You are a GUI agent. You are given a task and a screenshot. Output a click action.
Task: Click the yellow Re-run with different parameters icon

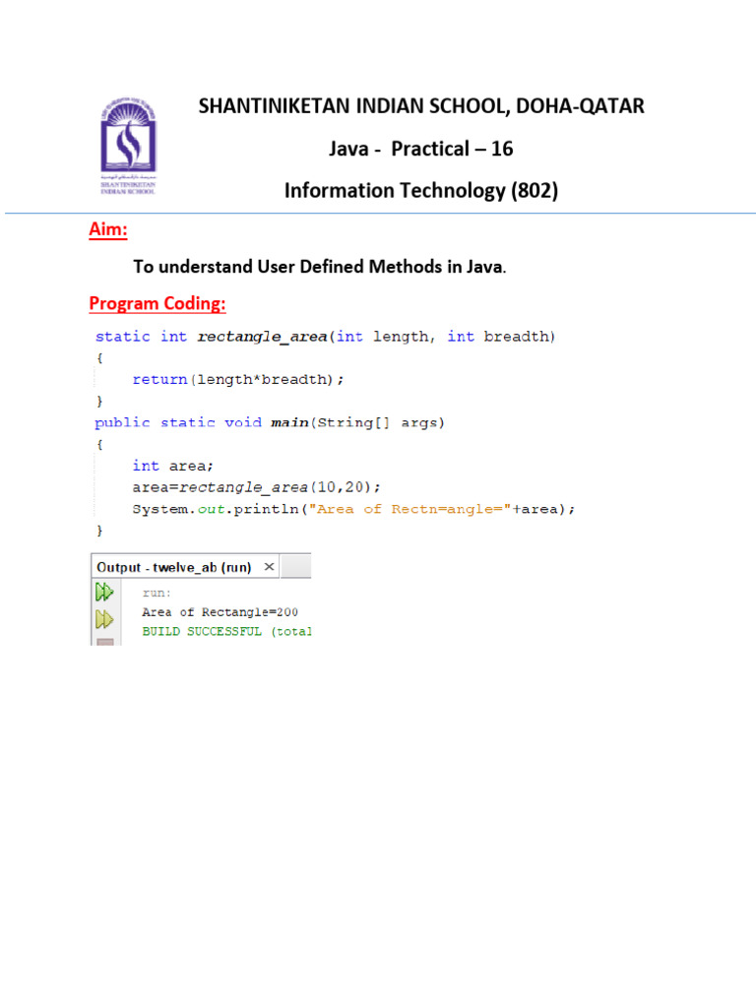[x=104, y=620]
